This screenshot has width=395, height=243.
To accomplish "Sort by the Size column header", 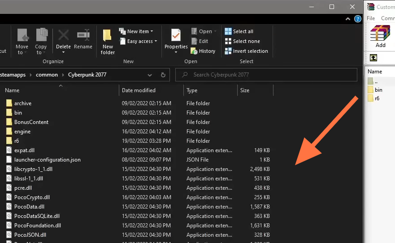I will [x=245, y=90].
